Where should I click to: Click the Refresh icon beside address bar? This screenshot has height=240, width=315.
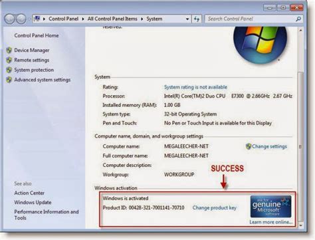(197, 19)
